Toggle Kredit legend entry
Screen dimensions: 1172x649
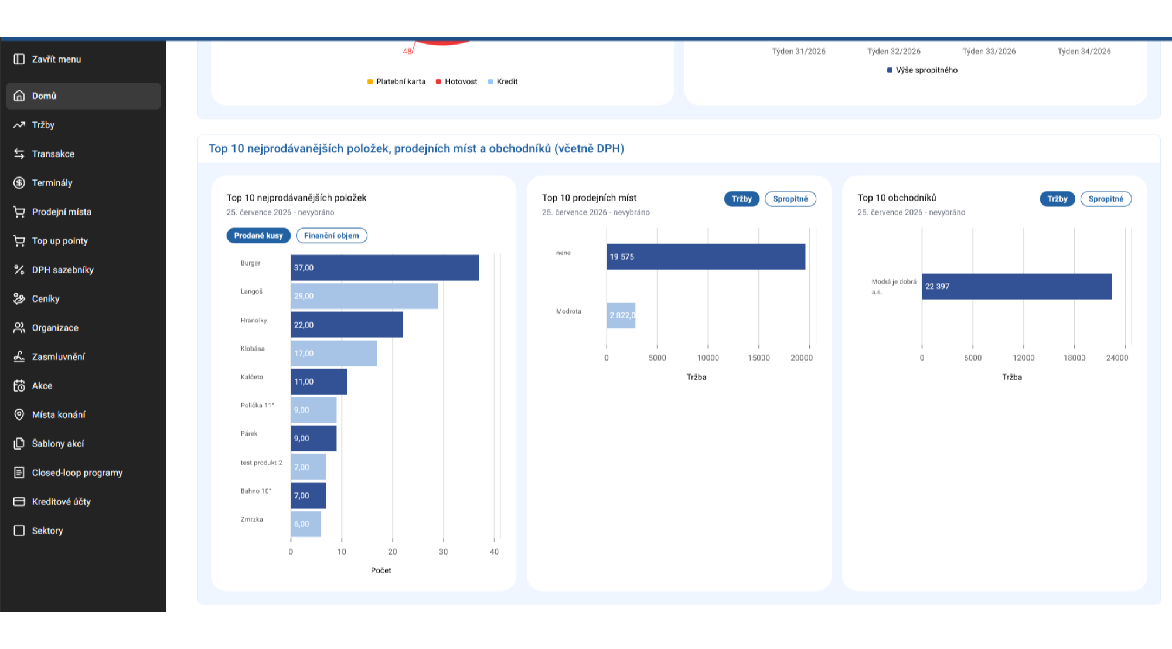pyautogui.click(x=503, y=81)
